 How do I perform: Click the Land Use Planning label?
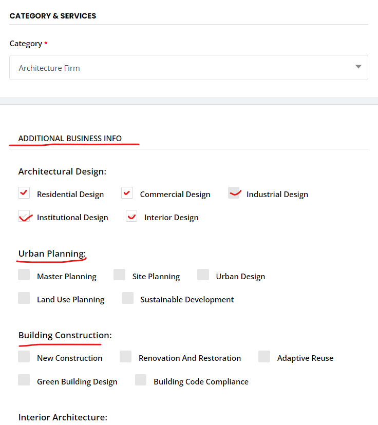click(70, 300)
